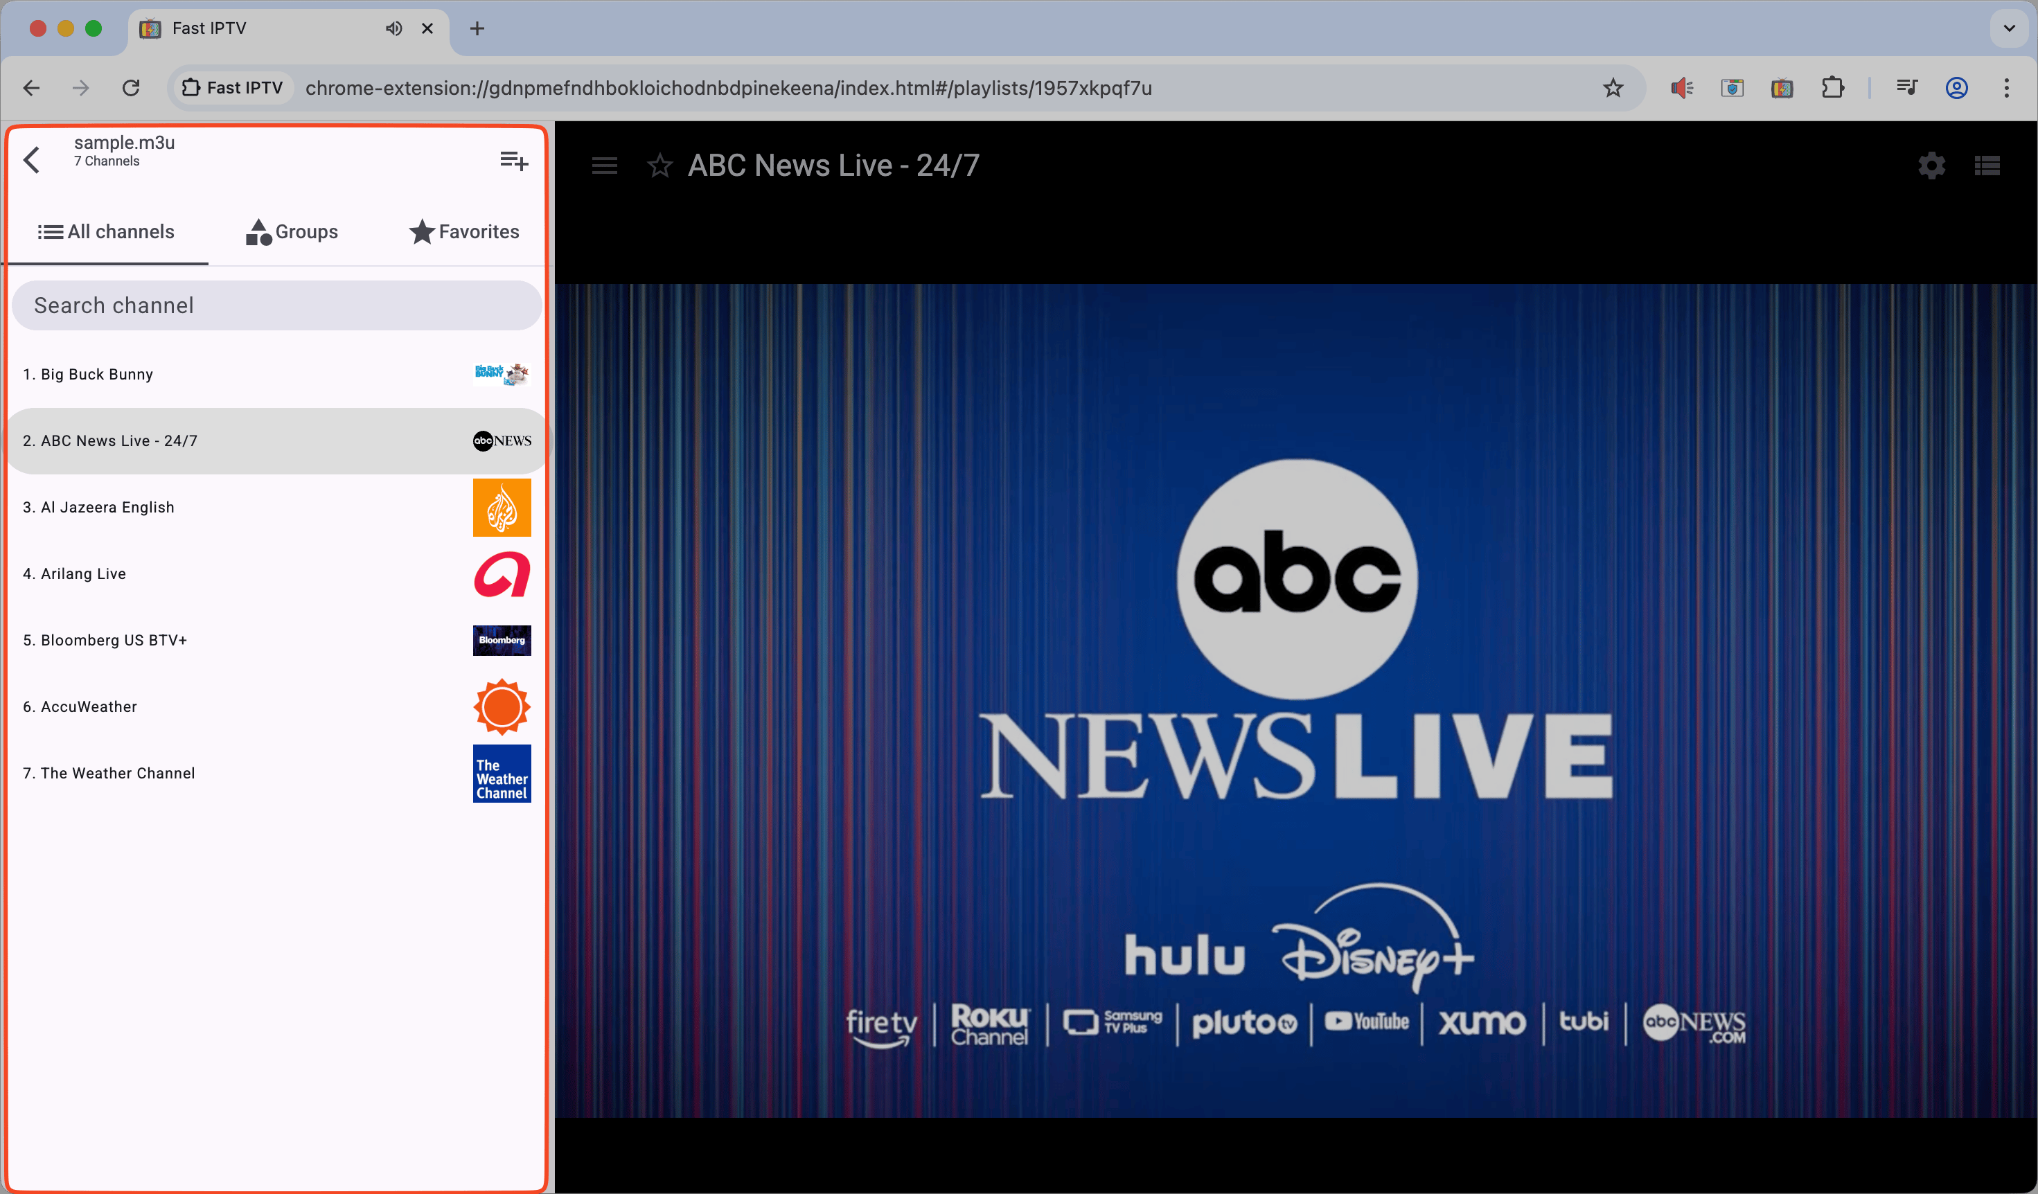This screenshot has height=1194, width=2038.
Task: Click the browser forward arrow
Action: point(81,87)
